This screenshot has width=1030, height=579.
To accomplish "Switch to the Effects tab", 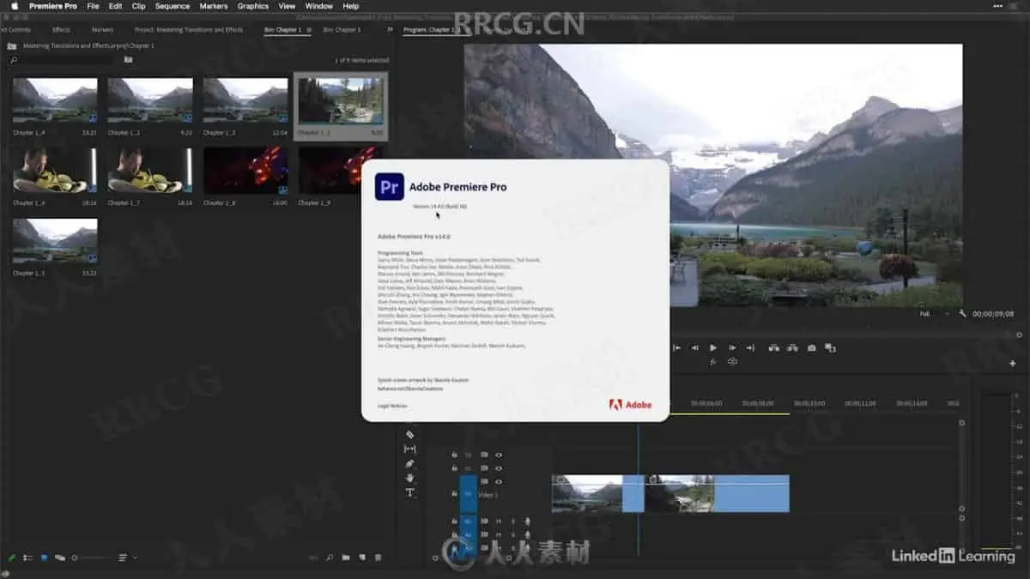I will coord(61,29).
